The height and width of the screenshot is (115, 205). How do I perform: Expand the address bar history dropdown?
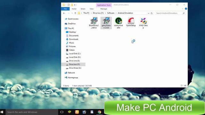148,13
